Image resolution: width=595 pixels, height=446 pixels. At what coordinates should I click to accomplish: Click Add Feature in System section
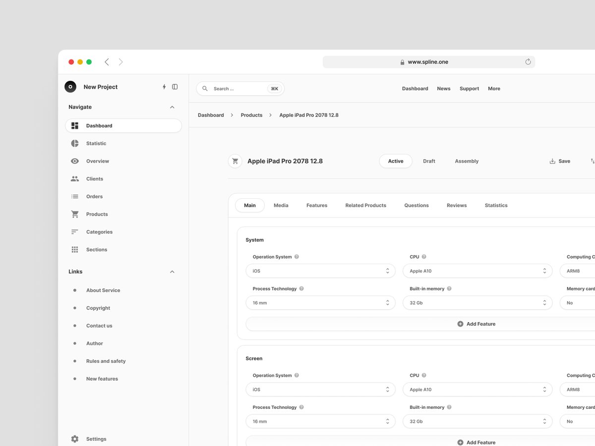click(x=476, y=324)
